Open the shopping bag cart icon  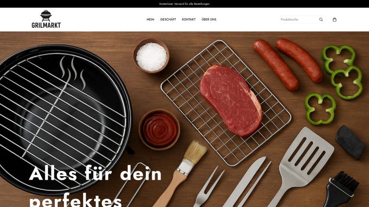pyautogui.click(x=334, y=20)
